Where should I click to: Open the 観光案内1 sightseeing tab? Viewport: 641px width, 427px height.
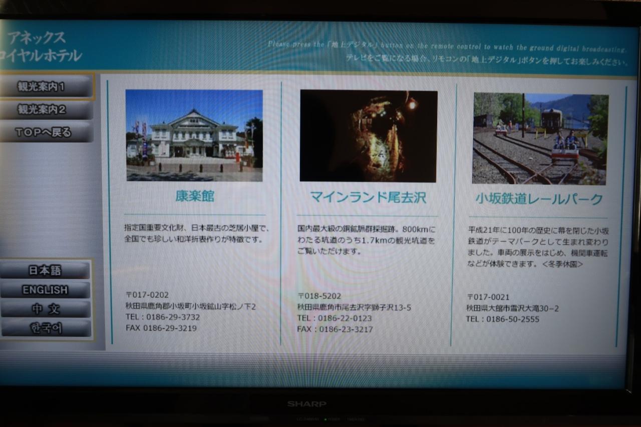pos(46,87)
